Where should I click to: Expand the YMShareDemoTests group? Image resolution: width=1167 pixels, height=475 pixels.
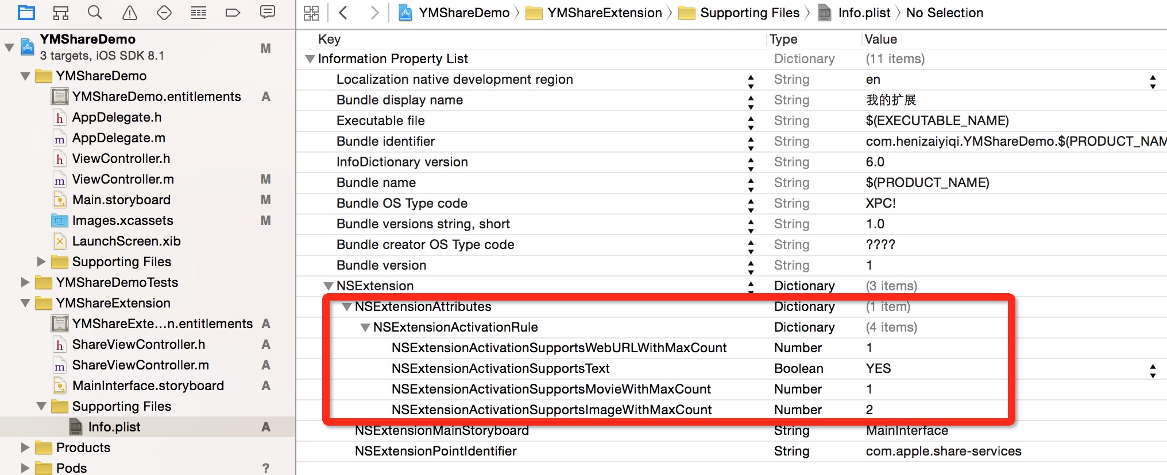[25, 283]
